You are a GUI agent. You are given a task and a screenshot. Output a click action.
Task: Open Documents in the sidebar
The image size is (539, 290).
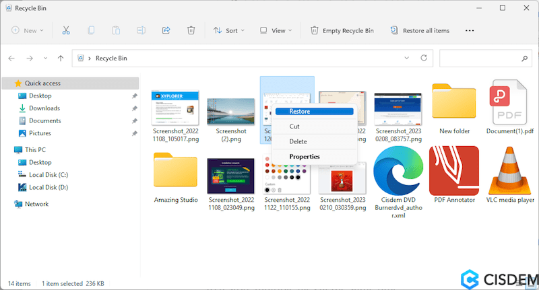44,121
